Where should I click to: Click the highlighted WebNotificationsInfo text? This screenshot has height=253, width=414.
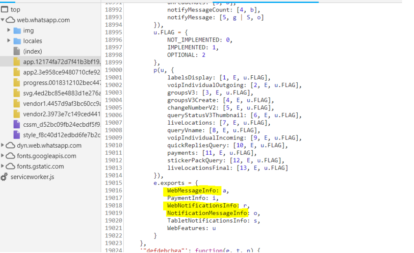(x=202, y=206)
